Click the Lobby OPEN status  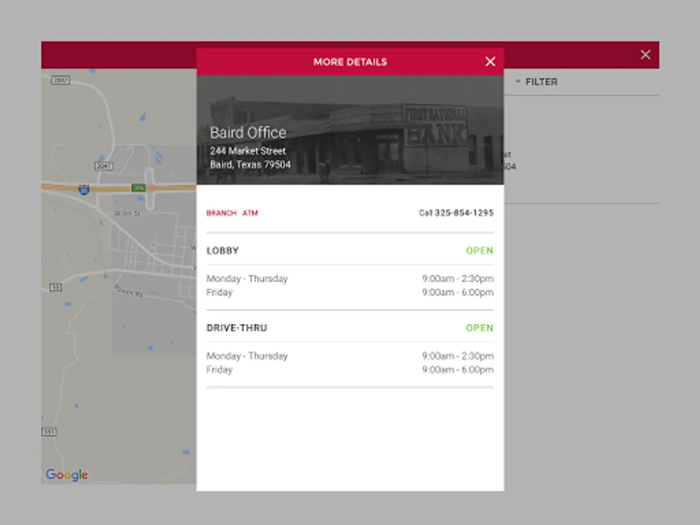coord(480,251)
